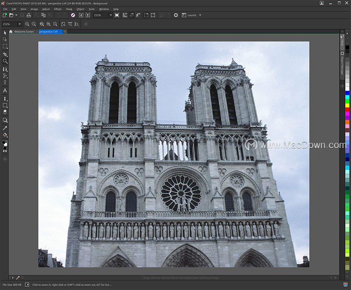Click the Import icon

[81, 15]
